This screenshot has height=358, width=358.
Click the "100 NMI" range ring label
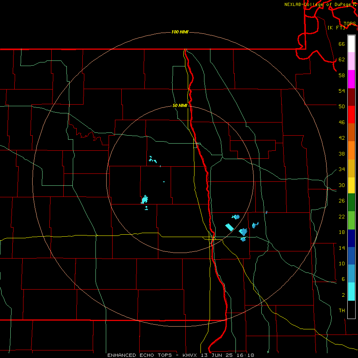point(180,32)
